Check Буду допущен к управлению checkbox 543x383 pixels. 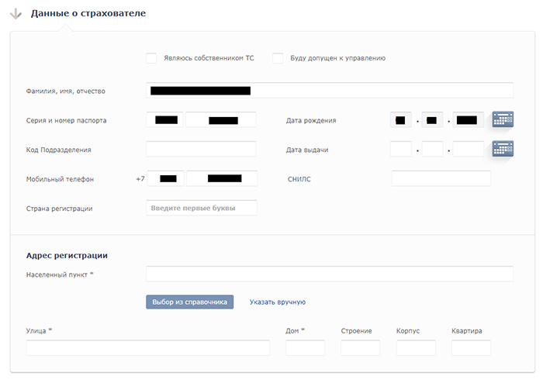(x=278, y=58)
